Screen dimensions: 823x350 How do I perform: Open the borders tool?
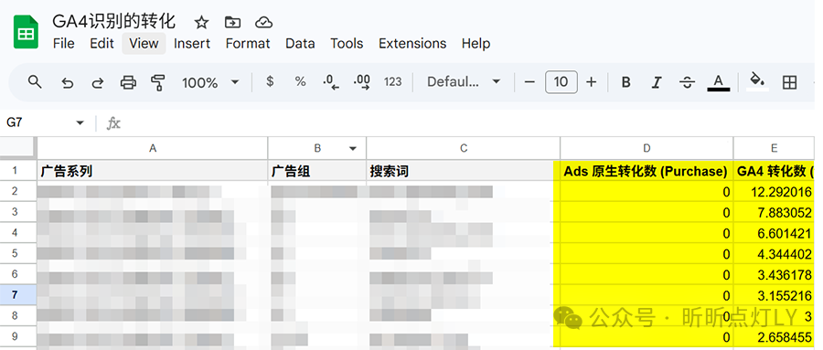pos(789,82)
